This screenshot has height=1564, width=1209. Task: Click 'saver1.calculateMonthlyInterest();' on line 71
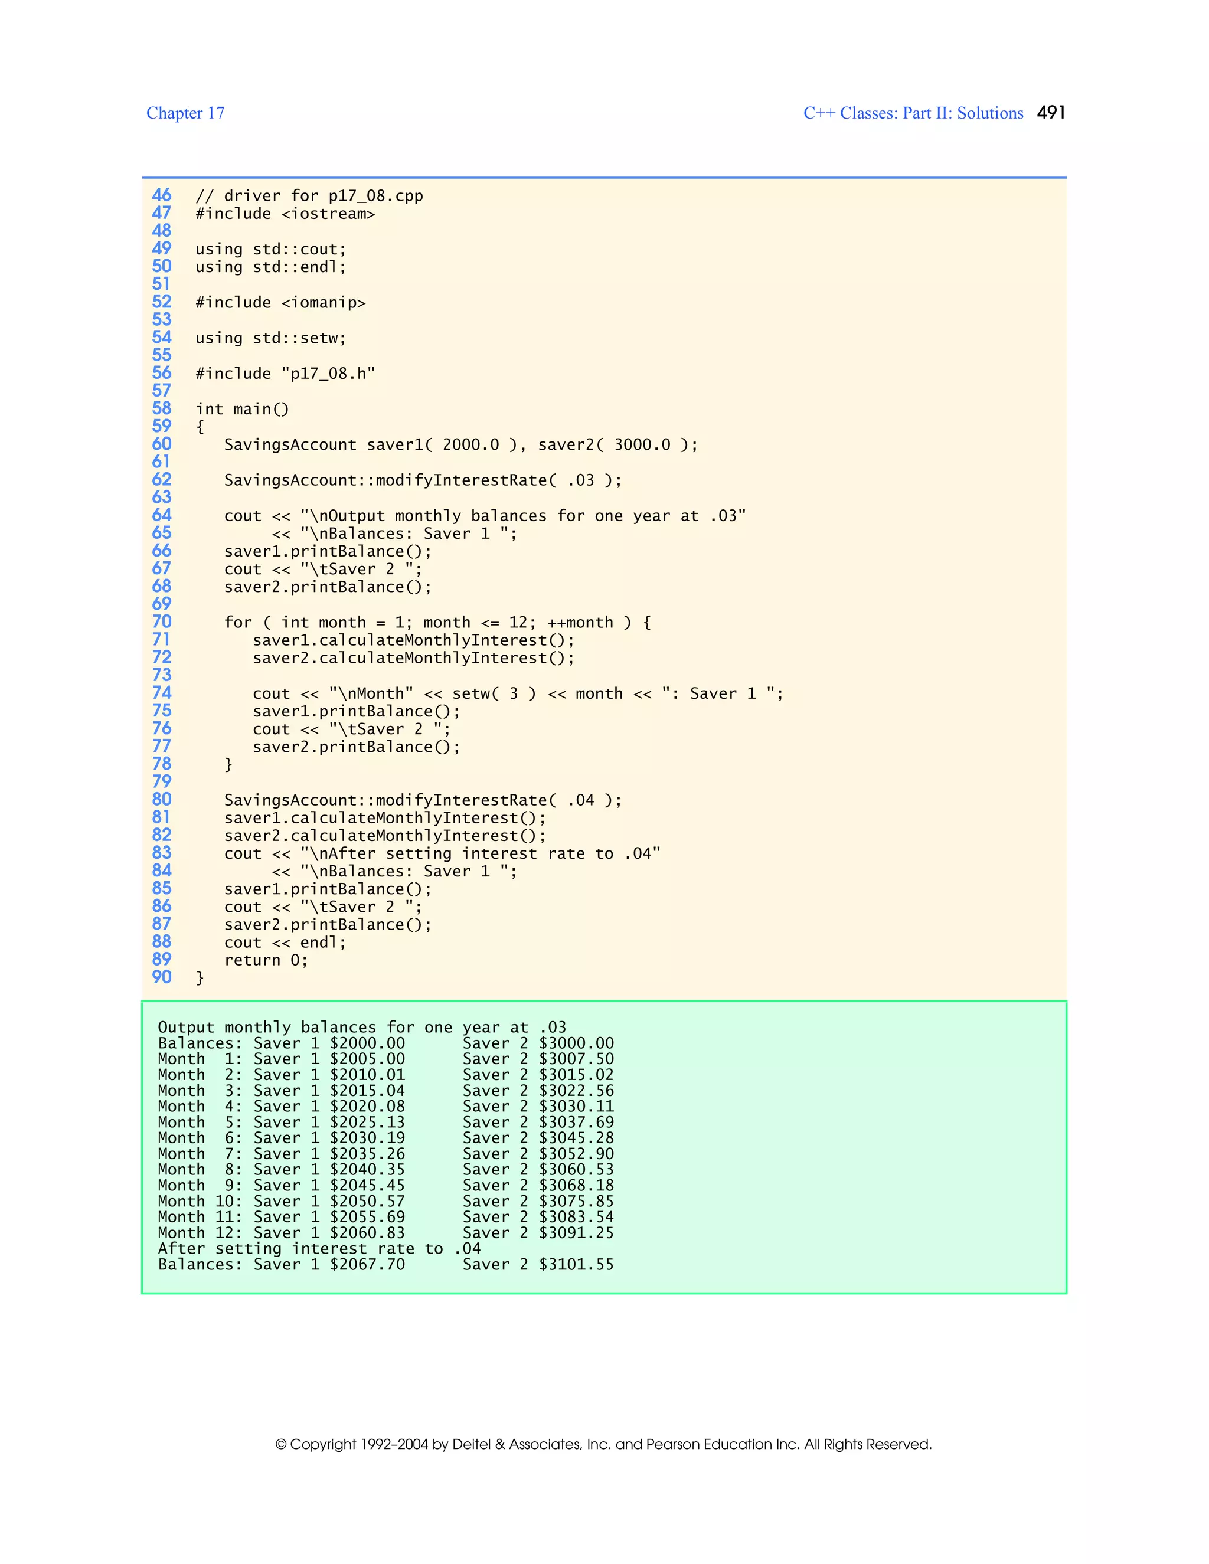pyautogui.click(x=413, y=640)
